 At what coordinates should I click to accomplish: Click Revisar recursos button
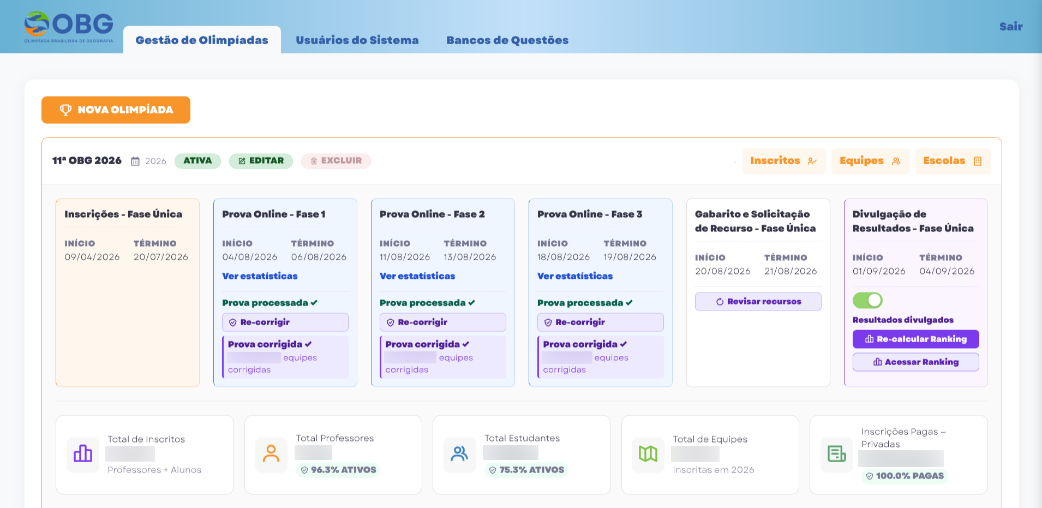coord(758,301)
